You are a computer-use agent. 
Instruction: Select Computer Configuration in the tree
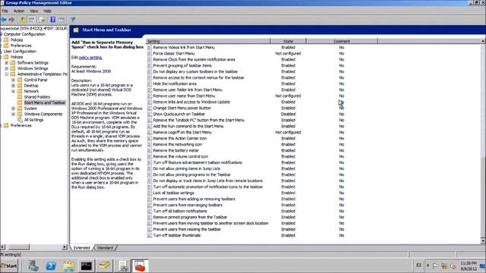click(x=24, y=34)
